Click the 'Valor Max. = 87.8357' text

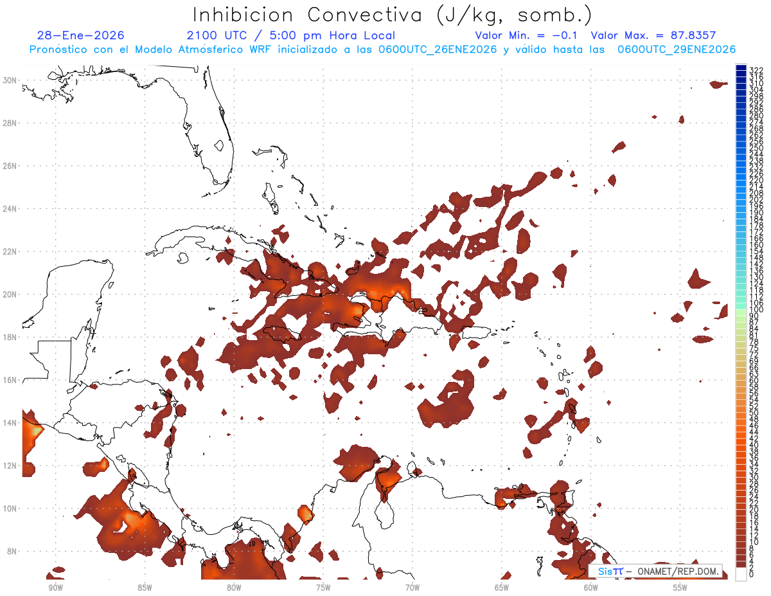click(x=653, y=35)
